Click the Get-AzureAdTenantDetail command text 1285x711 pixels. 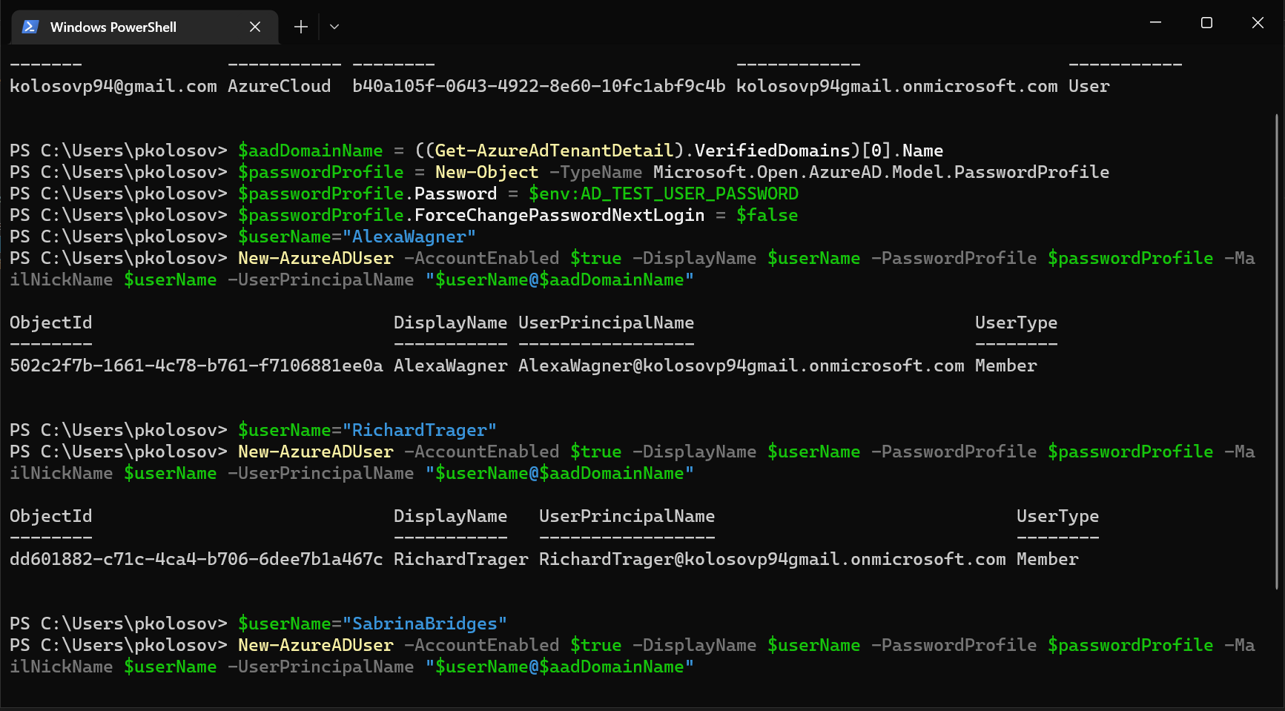[554, 151]
